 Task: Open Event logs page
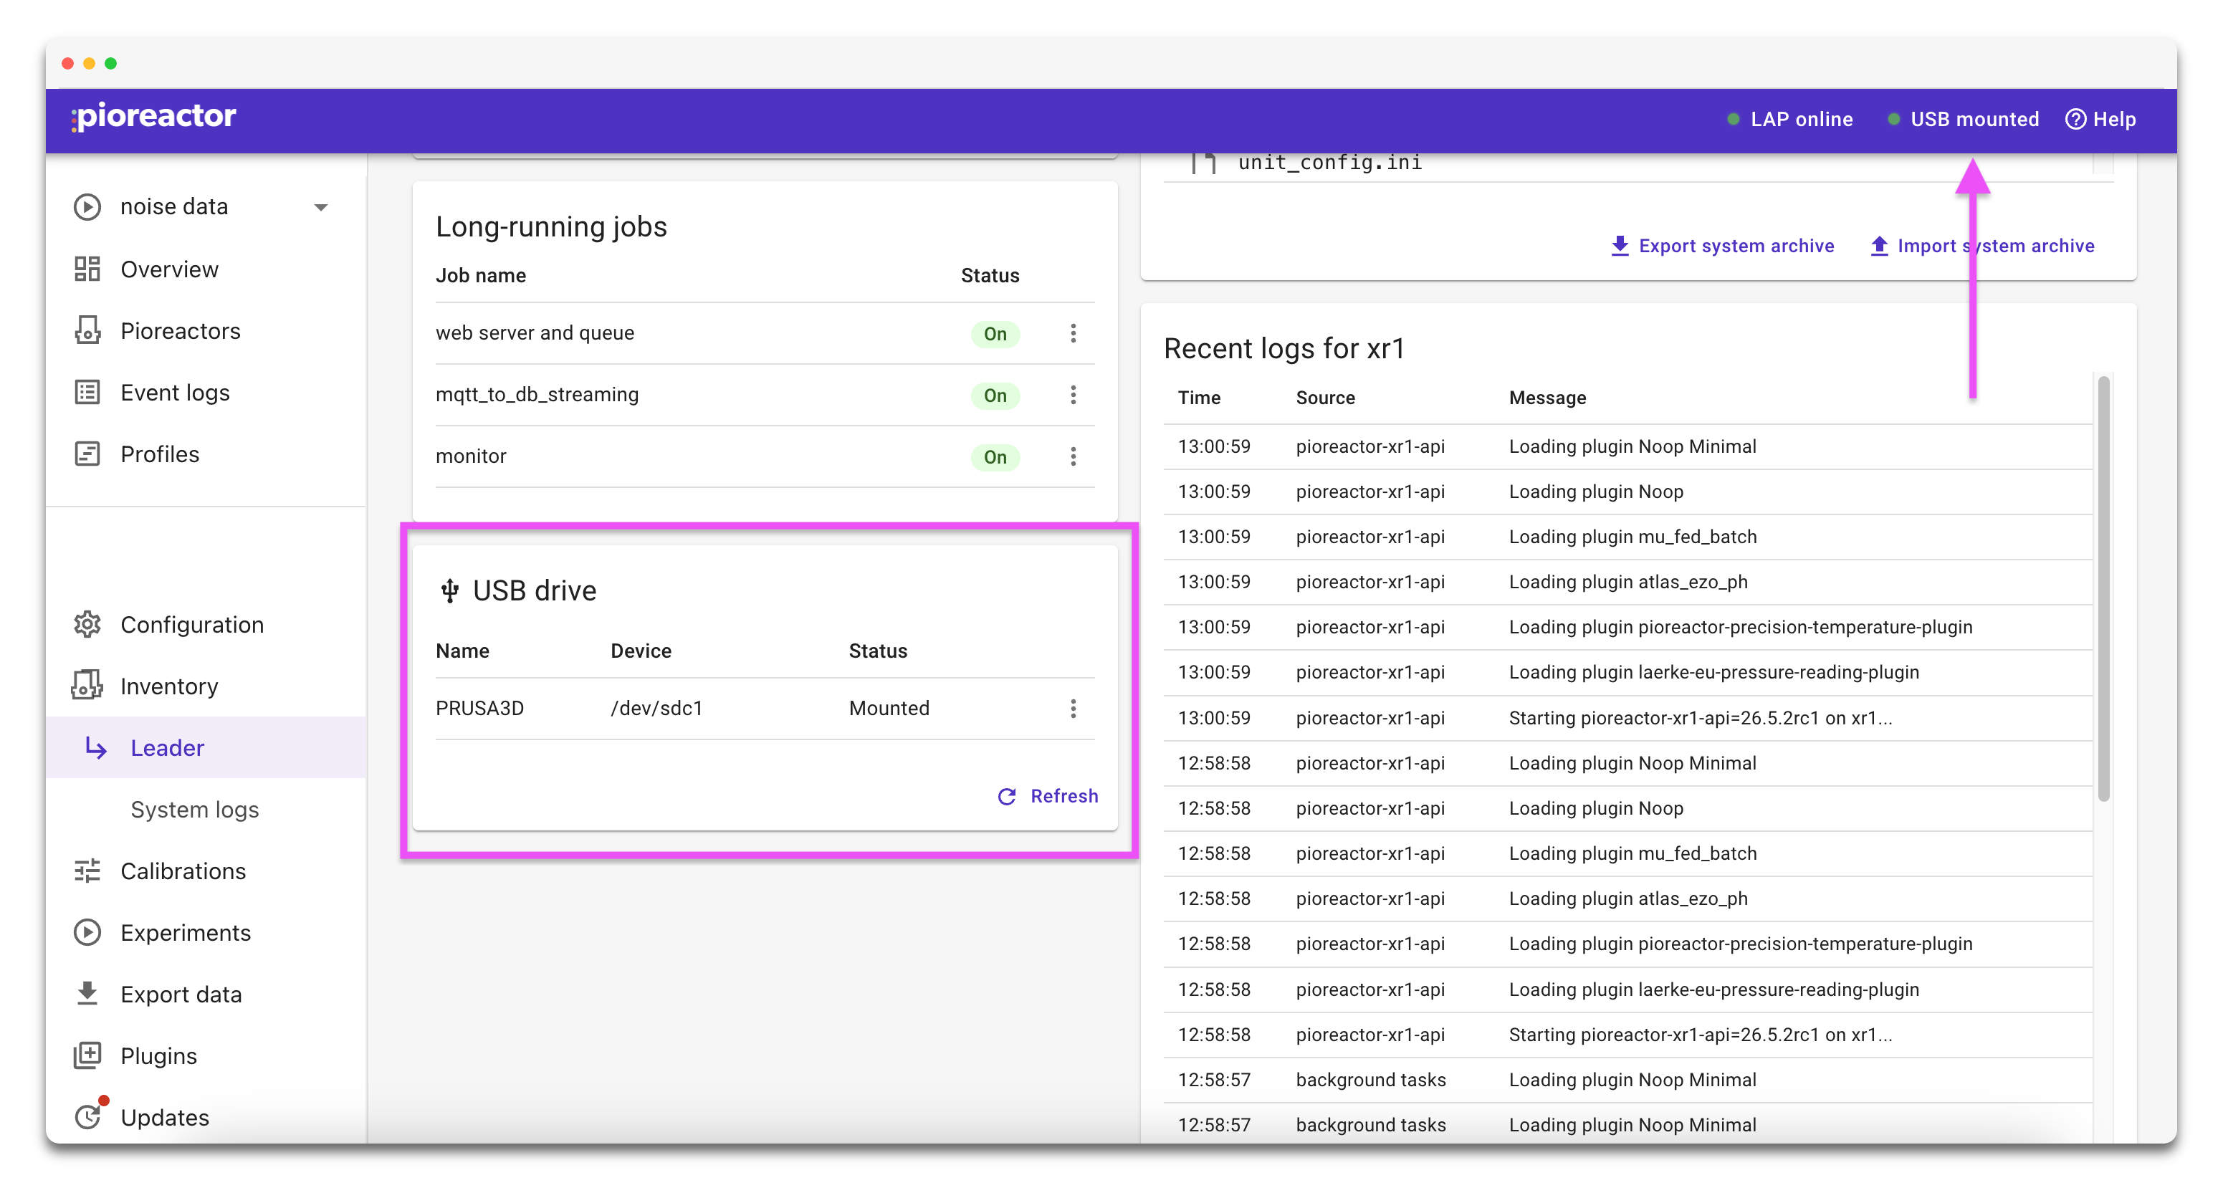coord(207,393)
